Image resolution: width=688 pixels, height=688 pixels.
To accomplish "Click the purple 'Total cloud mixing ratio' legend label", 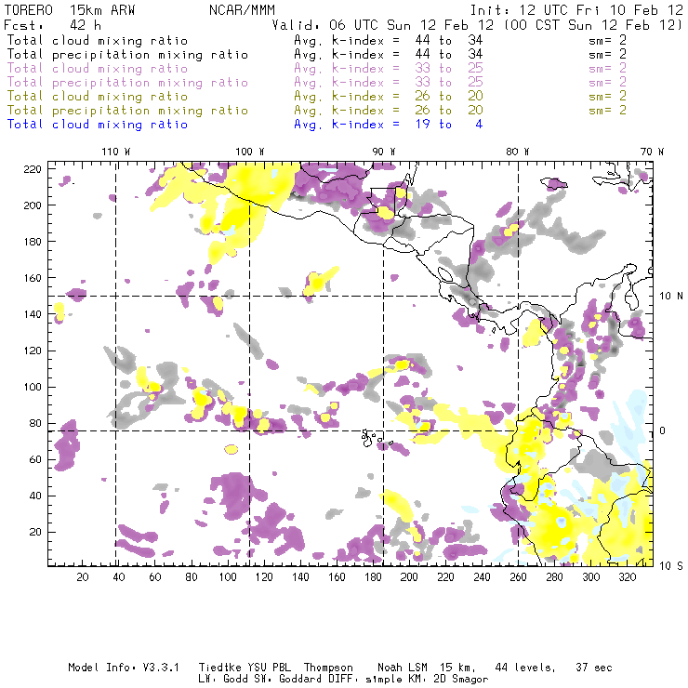I will coord(98,69).
